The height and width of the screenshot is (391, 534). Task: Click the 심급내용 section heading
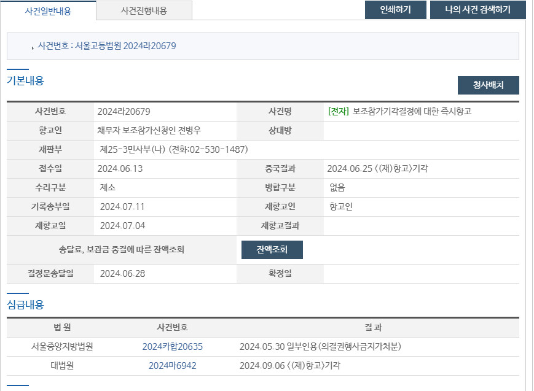coord(26,304)
